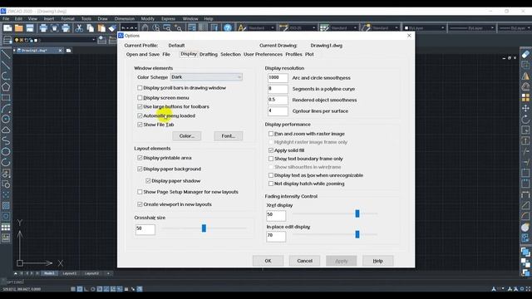This screenshot has width=532, height=299.
Task: Click the Layer Properties Manager icon
Action: 7,40
